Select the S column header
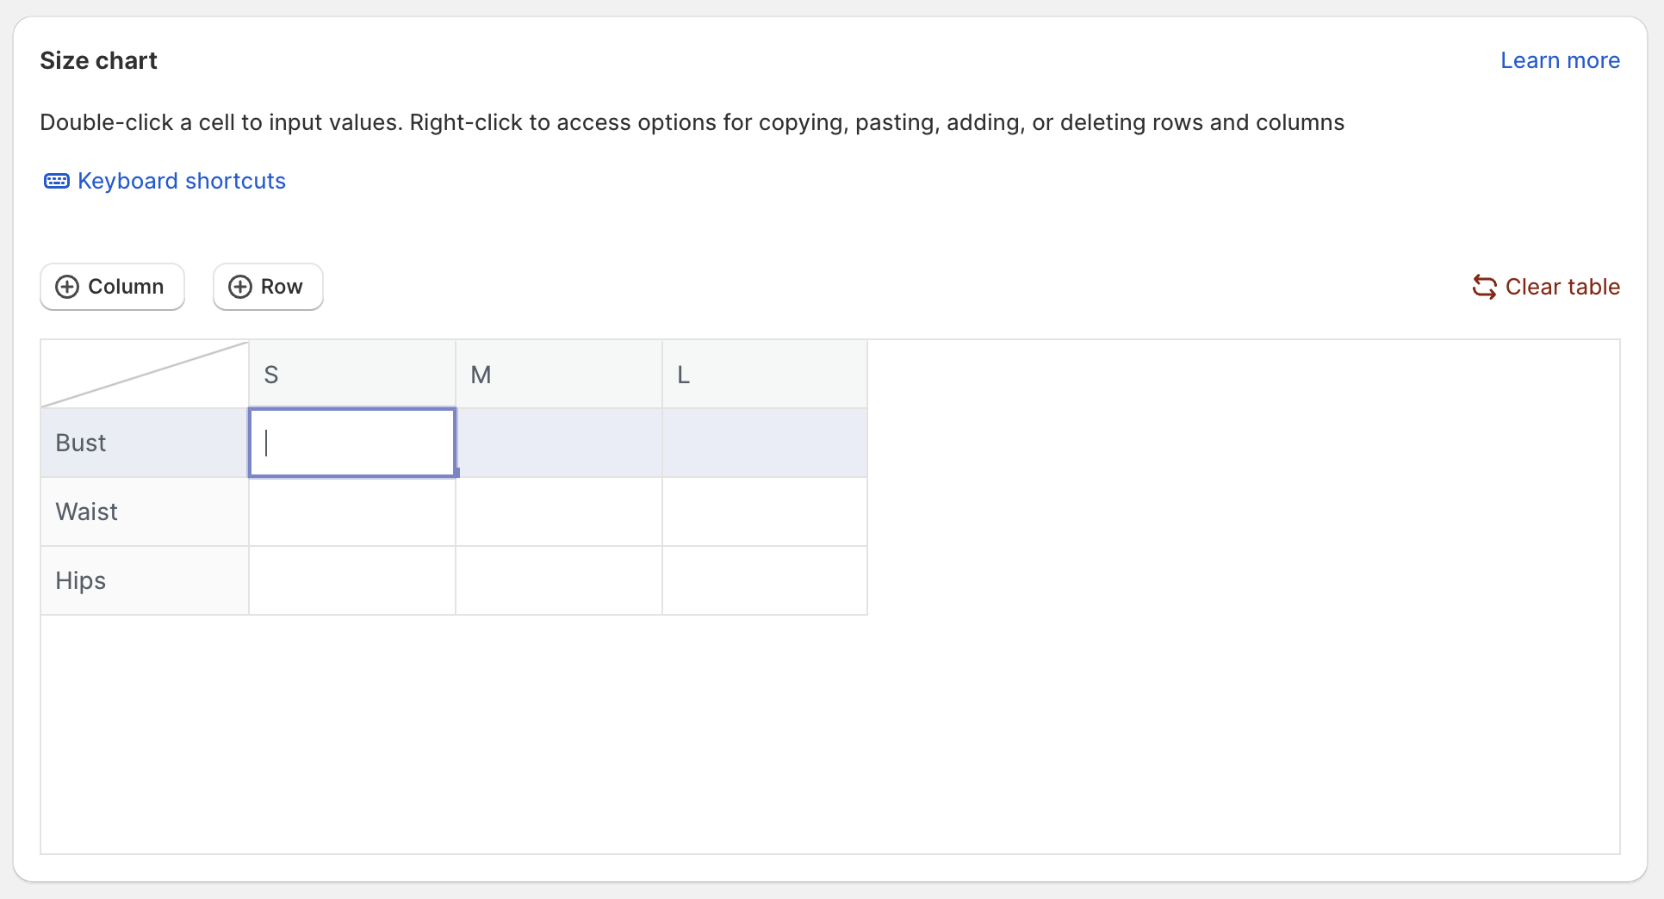The width and height of the screenshot is (1664, 899). 352,375
